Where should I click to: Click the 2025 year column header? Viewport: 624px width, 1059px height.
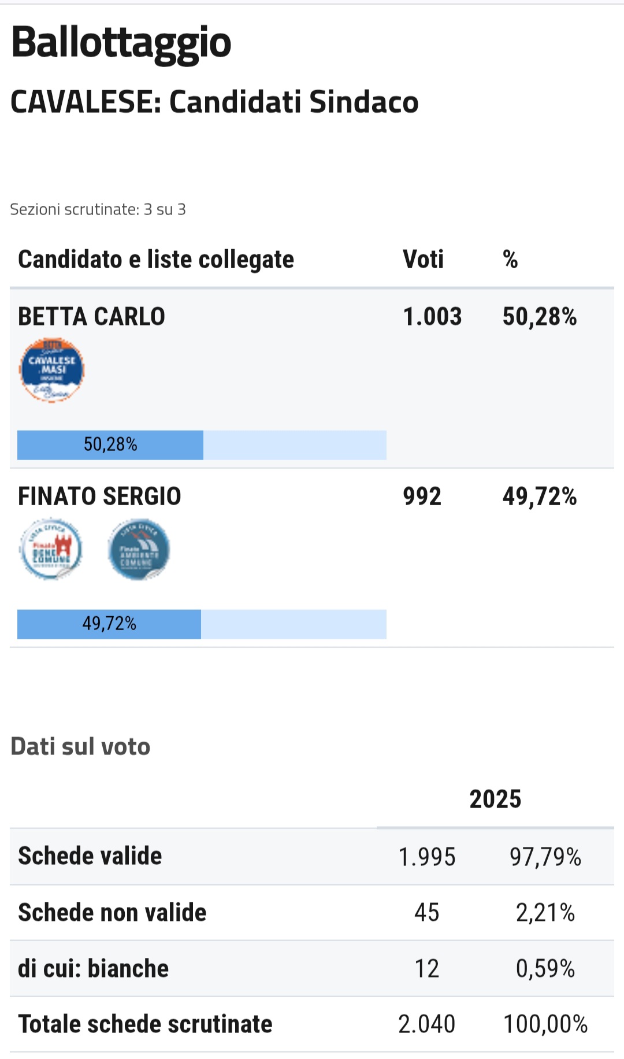[495, 799]
